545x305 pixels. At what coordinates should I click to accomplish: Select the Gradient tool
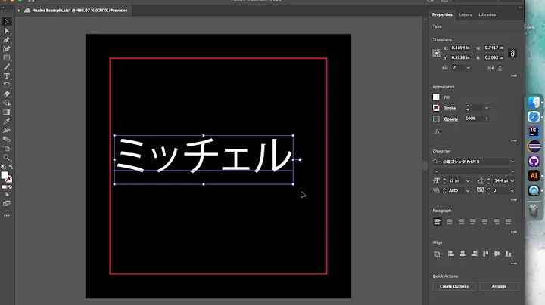(7, 112)
